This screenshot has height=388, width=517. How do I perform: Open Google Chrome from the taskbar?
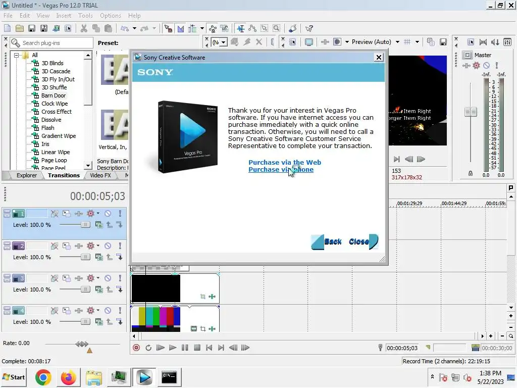point(43,377)
